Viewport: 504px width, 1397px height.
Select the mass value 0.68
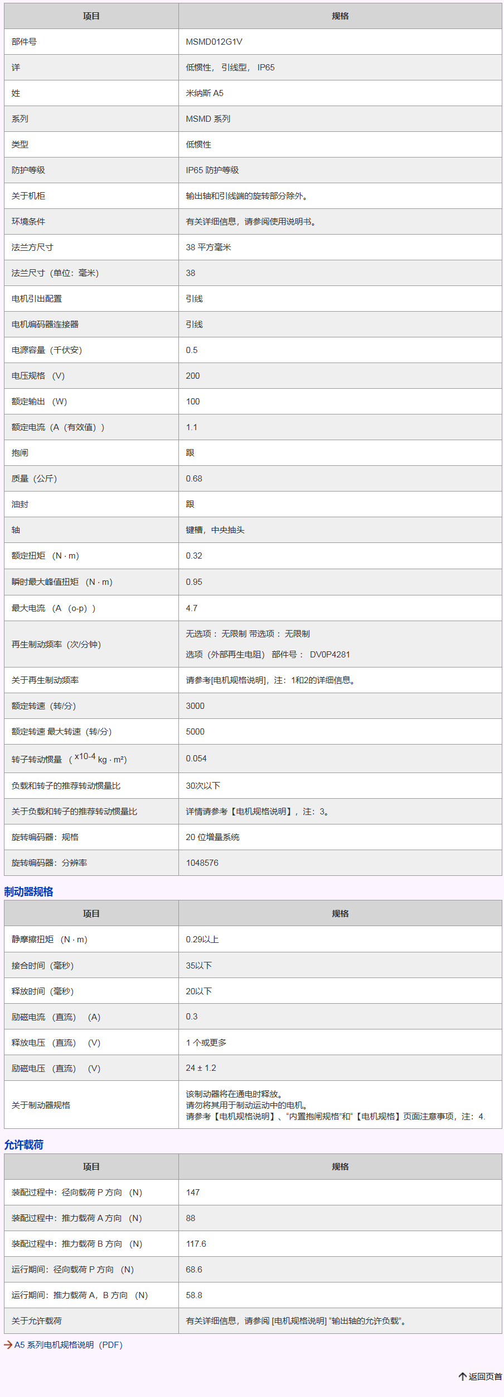click(x=194, y=479)
